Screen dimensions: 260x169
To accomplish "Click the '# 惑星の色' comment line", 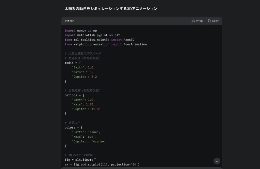I will pos(72,123).
